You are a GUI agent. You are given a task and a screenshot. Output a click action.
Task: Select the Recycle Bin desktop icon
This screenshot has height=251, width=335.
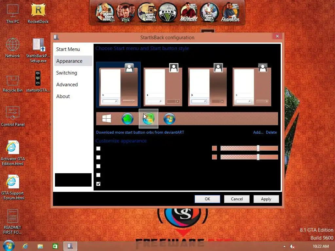[13, 84]
